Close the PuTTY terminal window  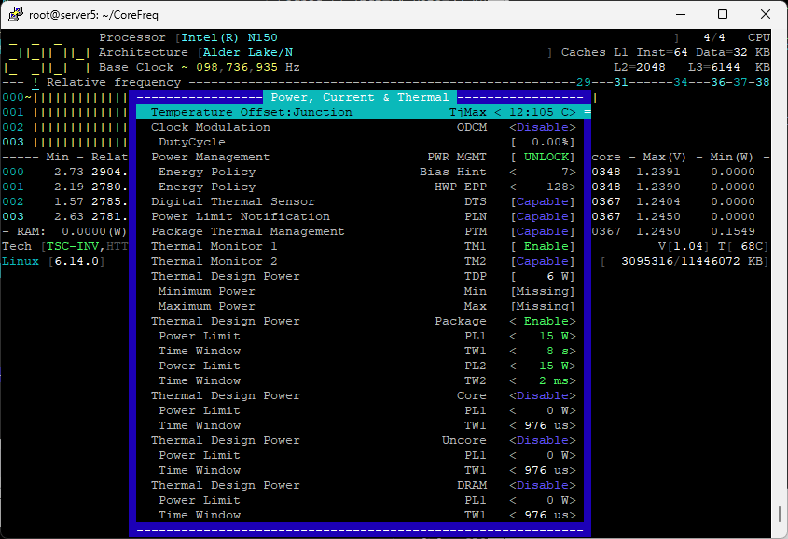(766, 14)
